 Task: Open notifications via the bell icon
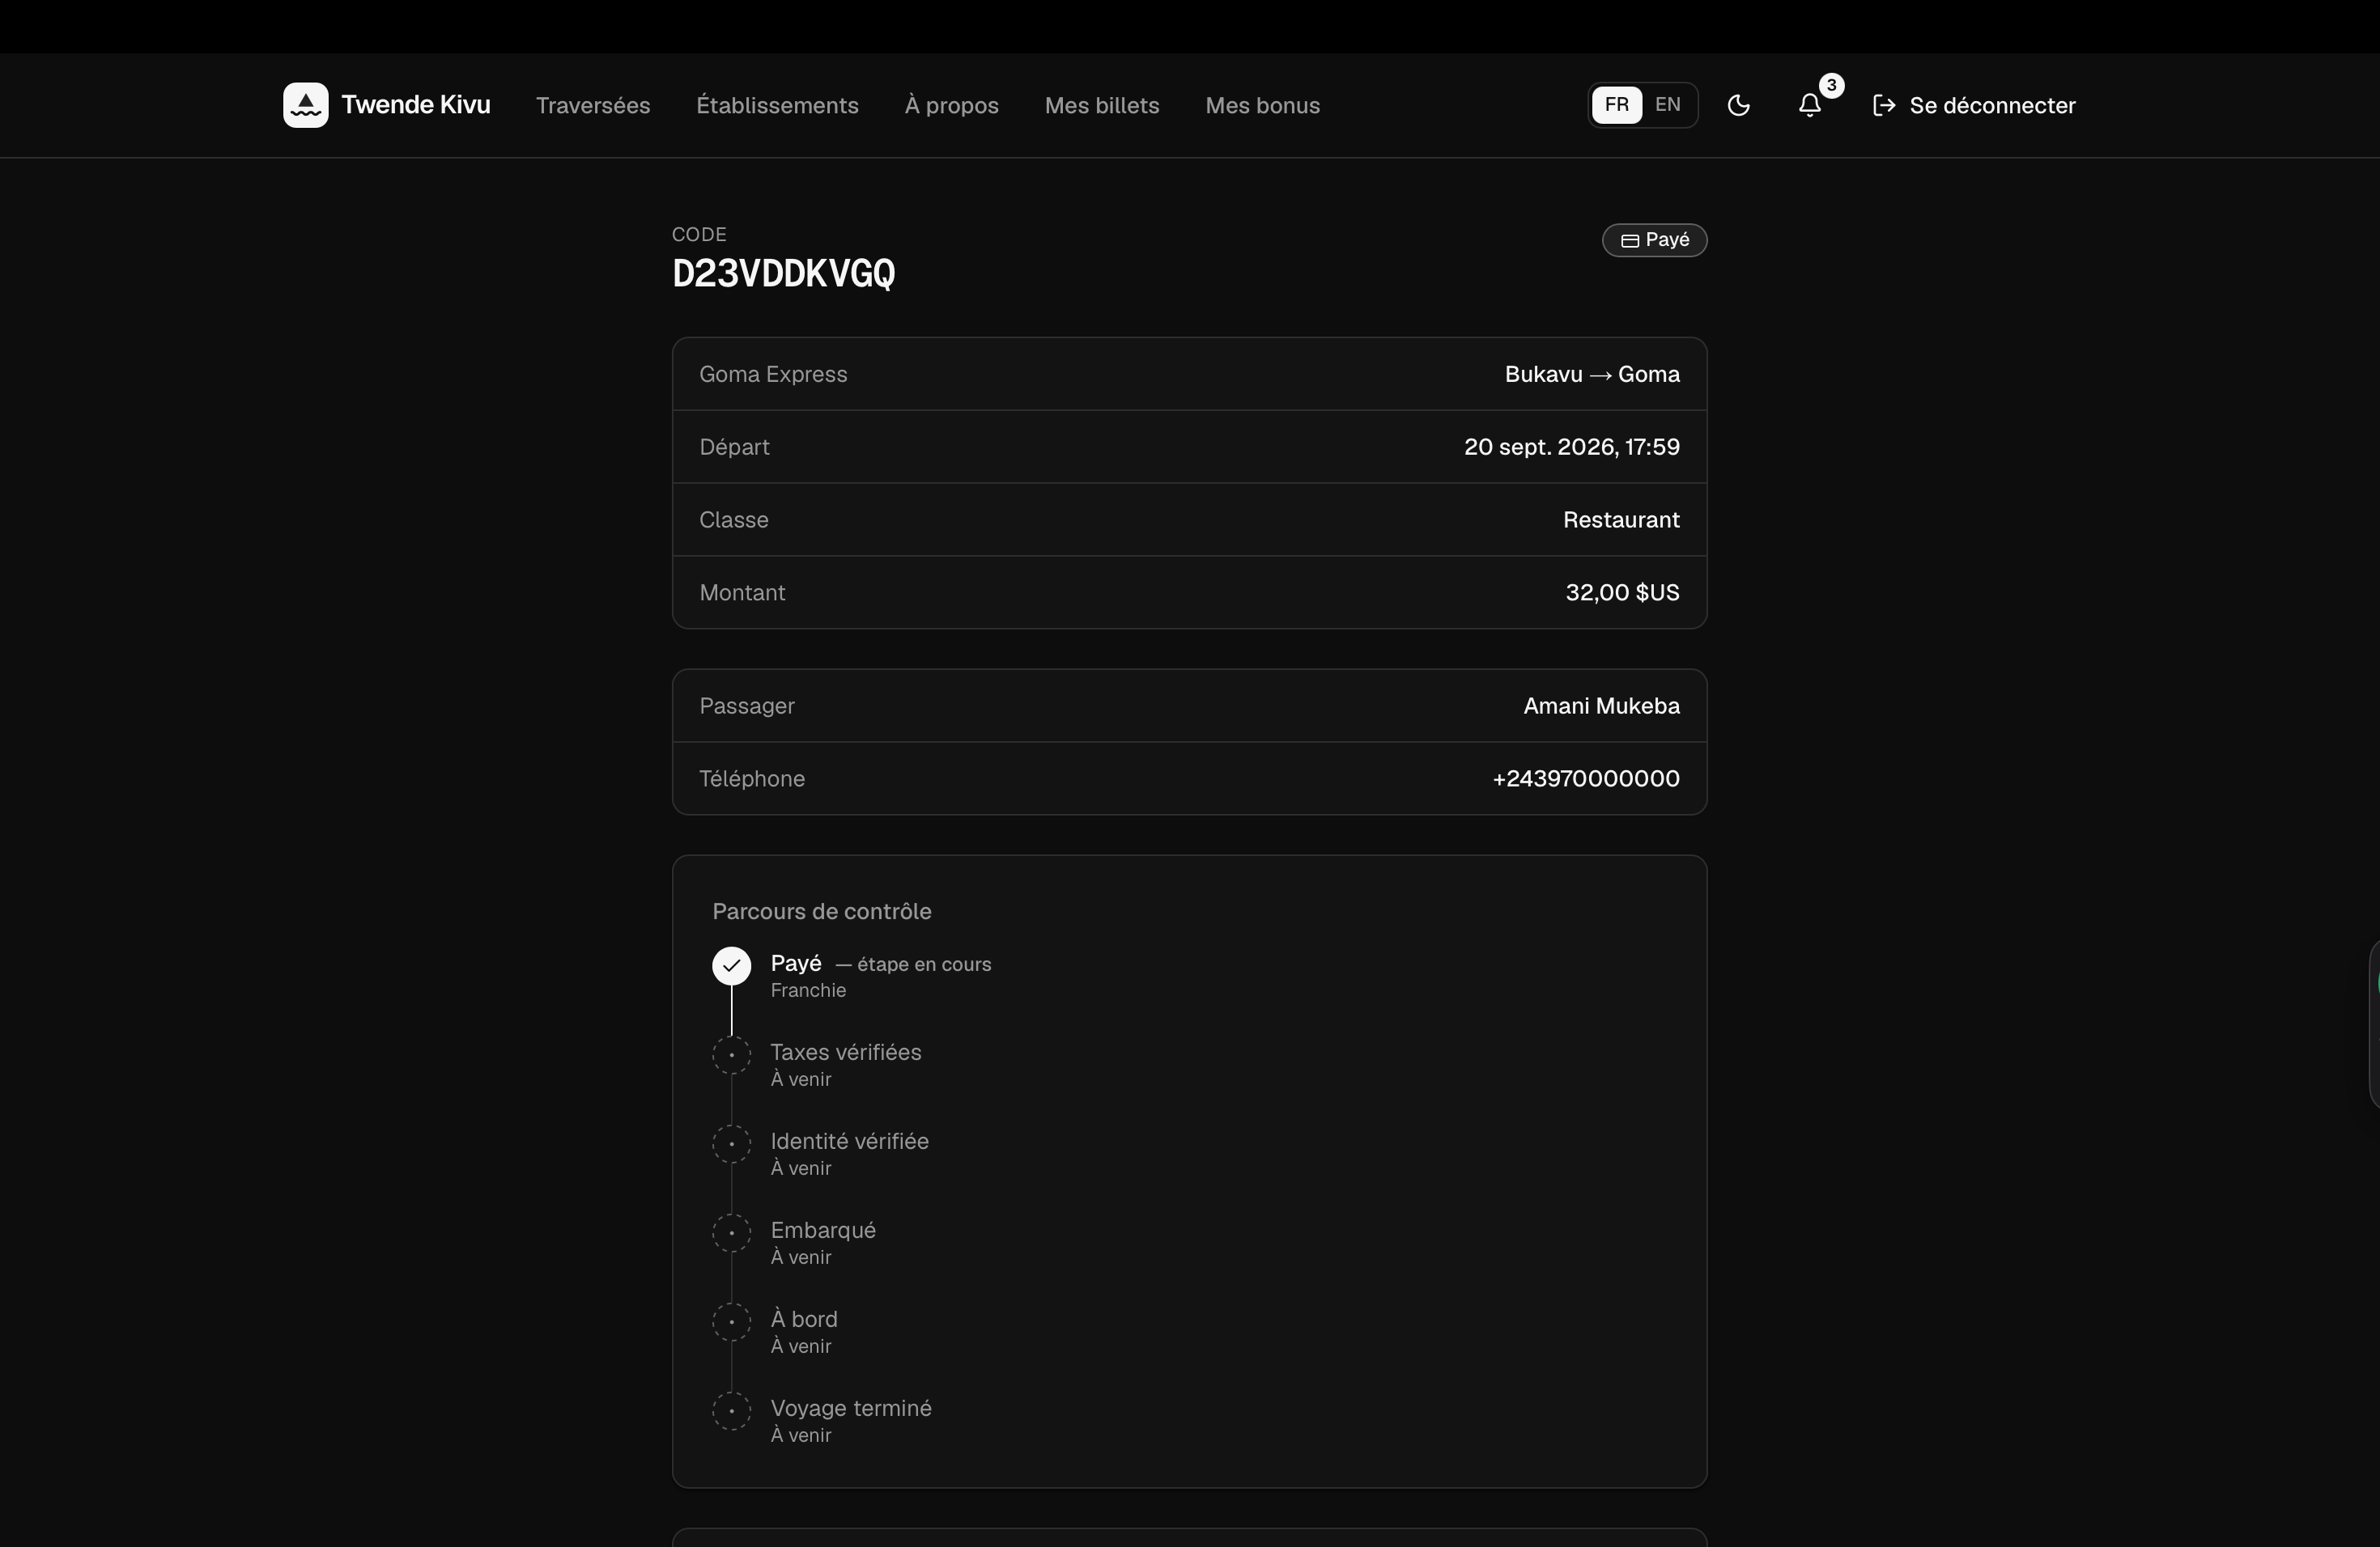[1809, 105]
